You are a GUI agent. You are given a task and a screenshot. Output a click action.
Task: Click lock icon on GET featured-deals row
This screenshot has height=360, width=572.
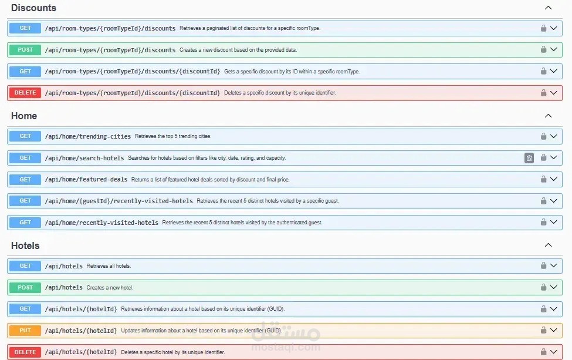(x=543, y=179)
